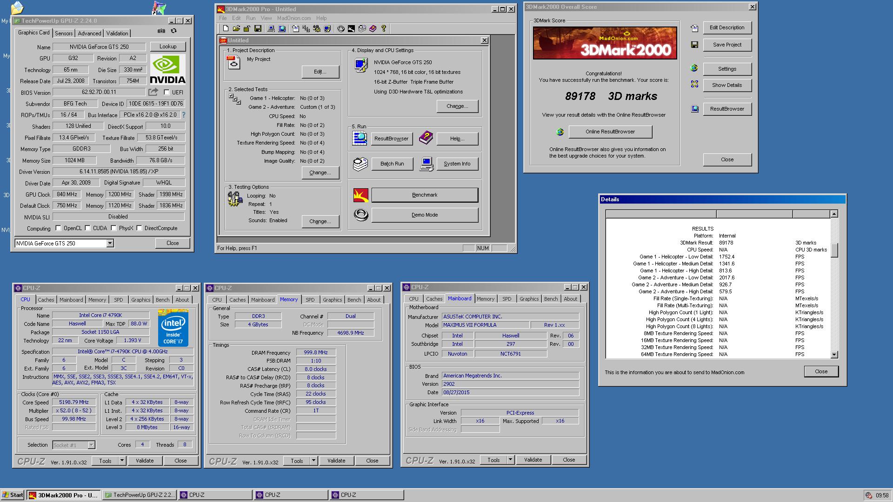Click Save Project floppy icon in Overall Score

click(x=694, y=45)
